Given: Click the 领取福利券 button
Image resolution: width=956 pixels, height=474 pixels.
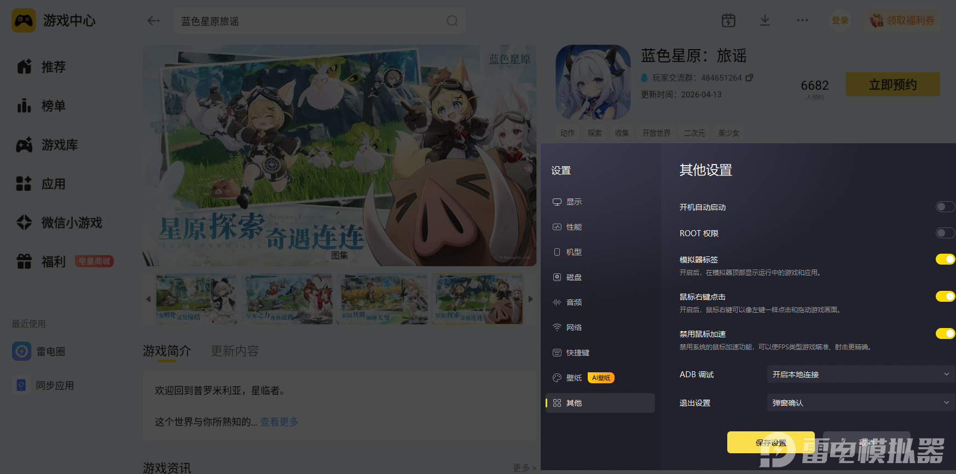Looking at the screenshot, I should pyautogui.click(x=902, y=21).
